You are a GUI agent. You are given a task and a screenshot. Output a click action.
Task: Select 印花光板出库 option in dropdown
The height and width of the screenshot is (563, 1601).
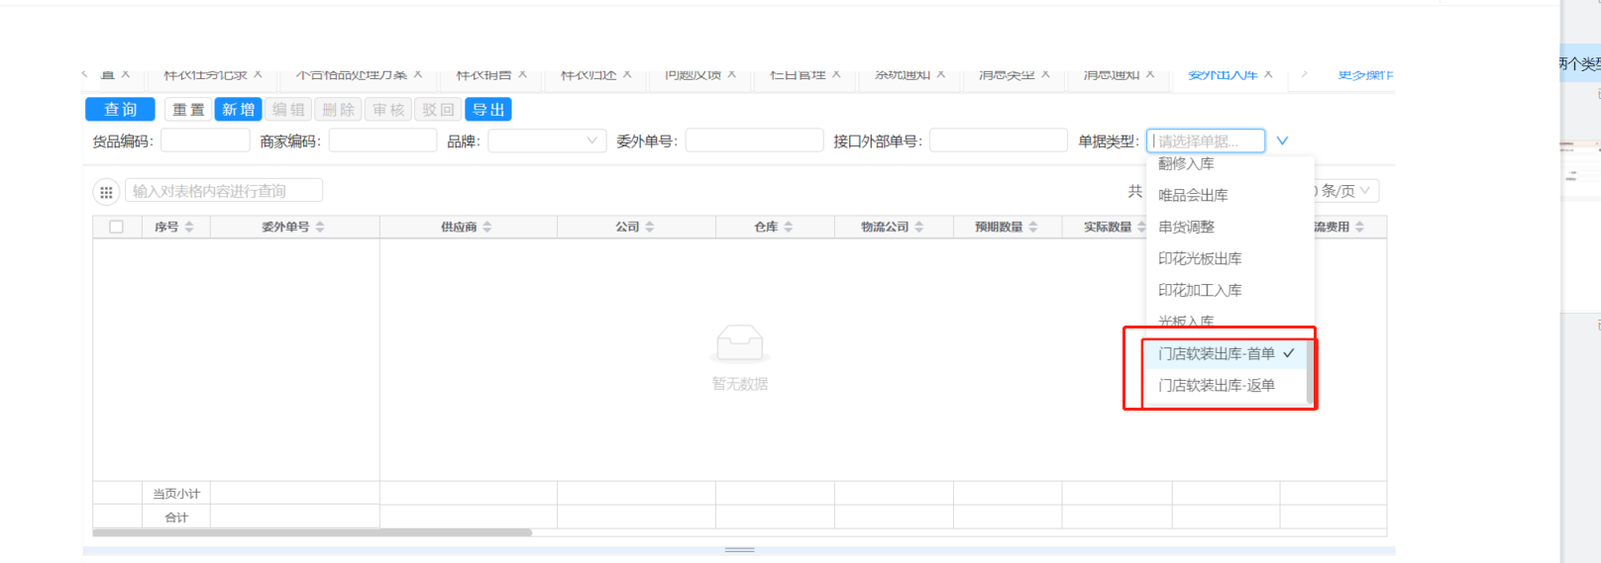tap(1200, 259)
